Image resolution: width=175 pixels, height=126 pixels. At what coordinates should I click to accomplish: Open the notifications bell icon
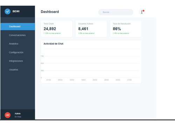[x=142, y=12]
